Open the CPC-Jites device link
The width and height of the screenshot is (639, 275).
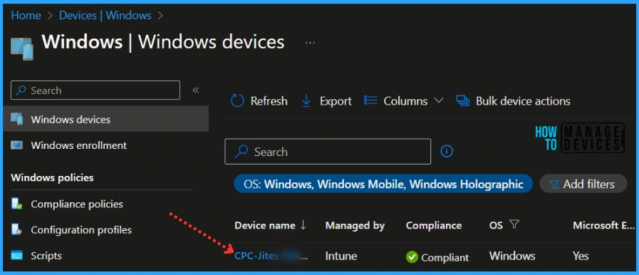coord(271,256)
